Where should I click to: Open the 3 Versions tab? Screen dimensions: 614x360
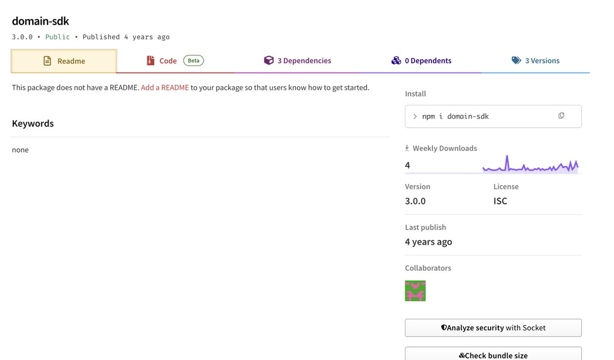[535, 61]
